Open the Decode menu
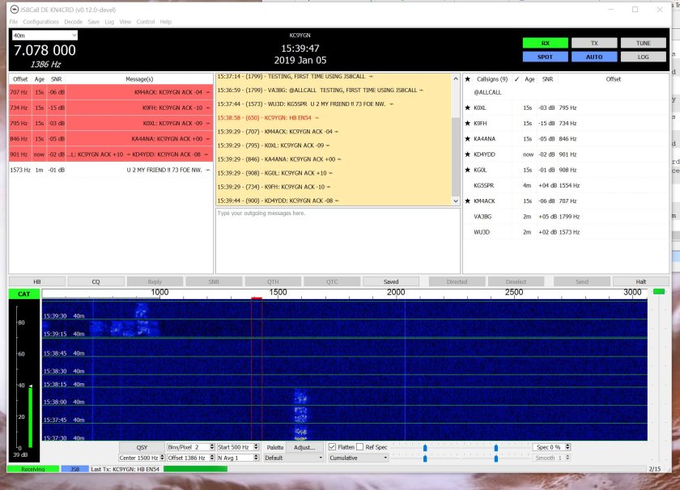 [x=72, y=22]
